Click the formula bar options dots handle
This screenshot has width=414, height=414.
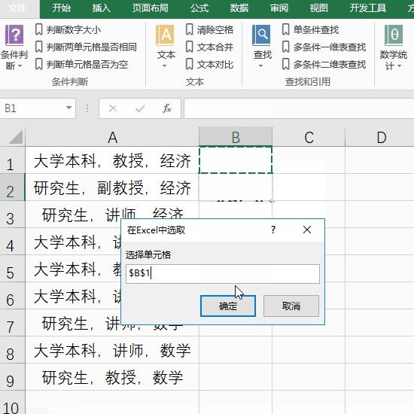coord(87,108)
